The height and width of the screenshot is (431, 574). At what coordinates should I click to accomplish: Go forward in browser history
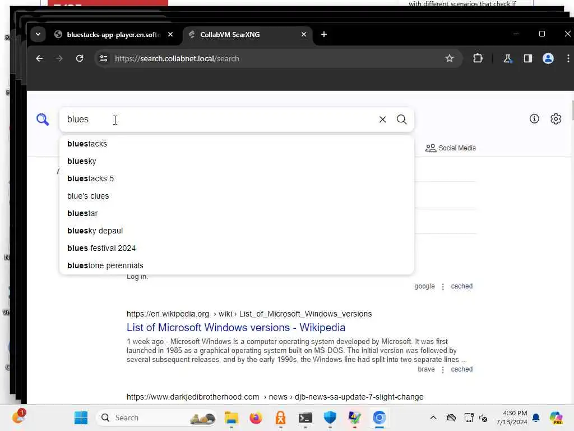click(59, 58)
